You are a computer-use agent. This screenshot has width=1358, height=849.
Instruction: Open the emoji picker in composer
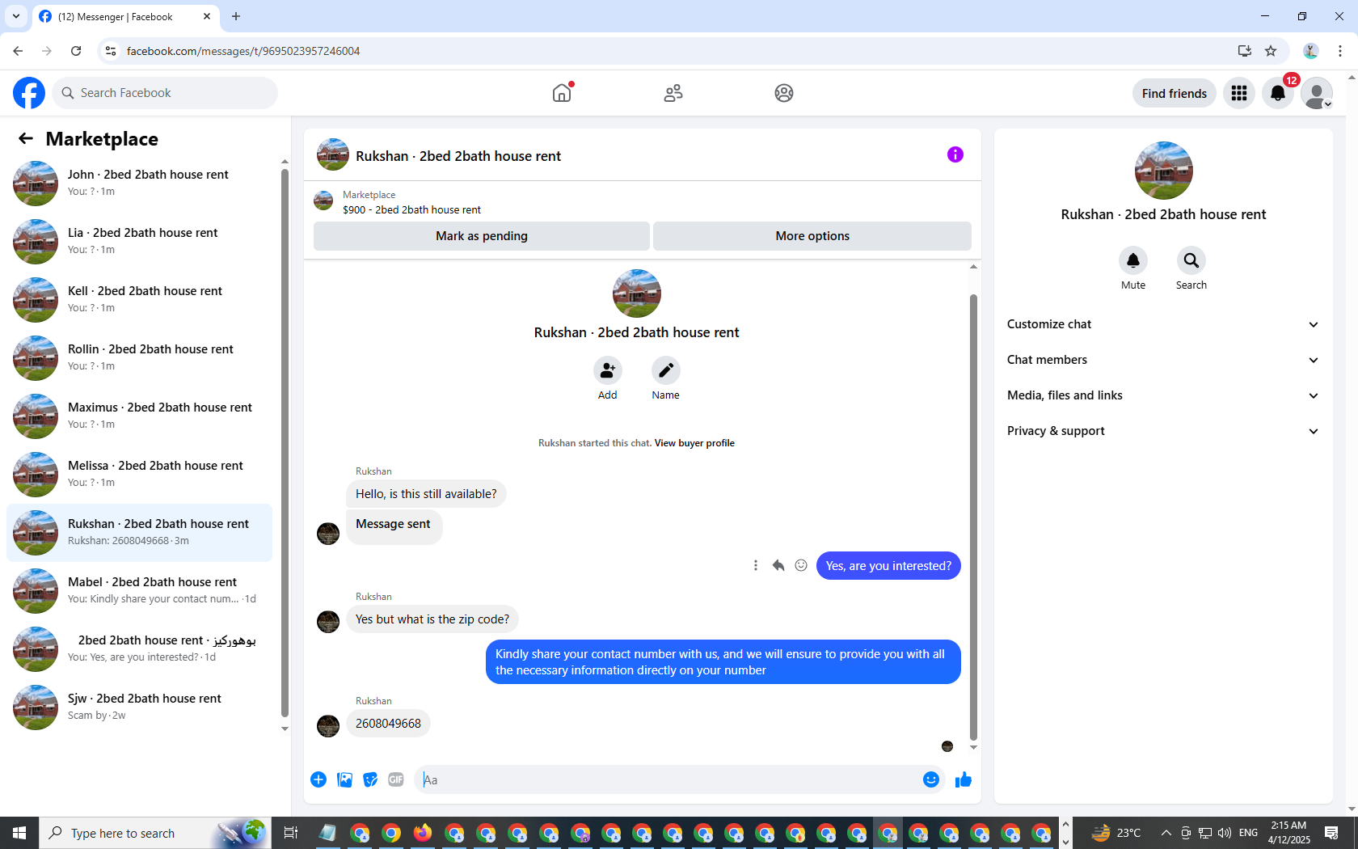(x=931, y=779)
